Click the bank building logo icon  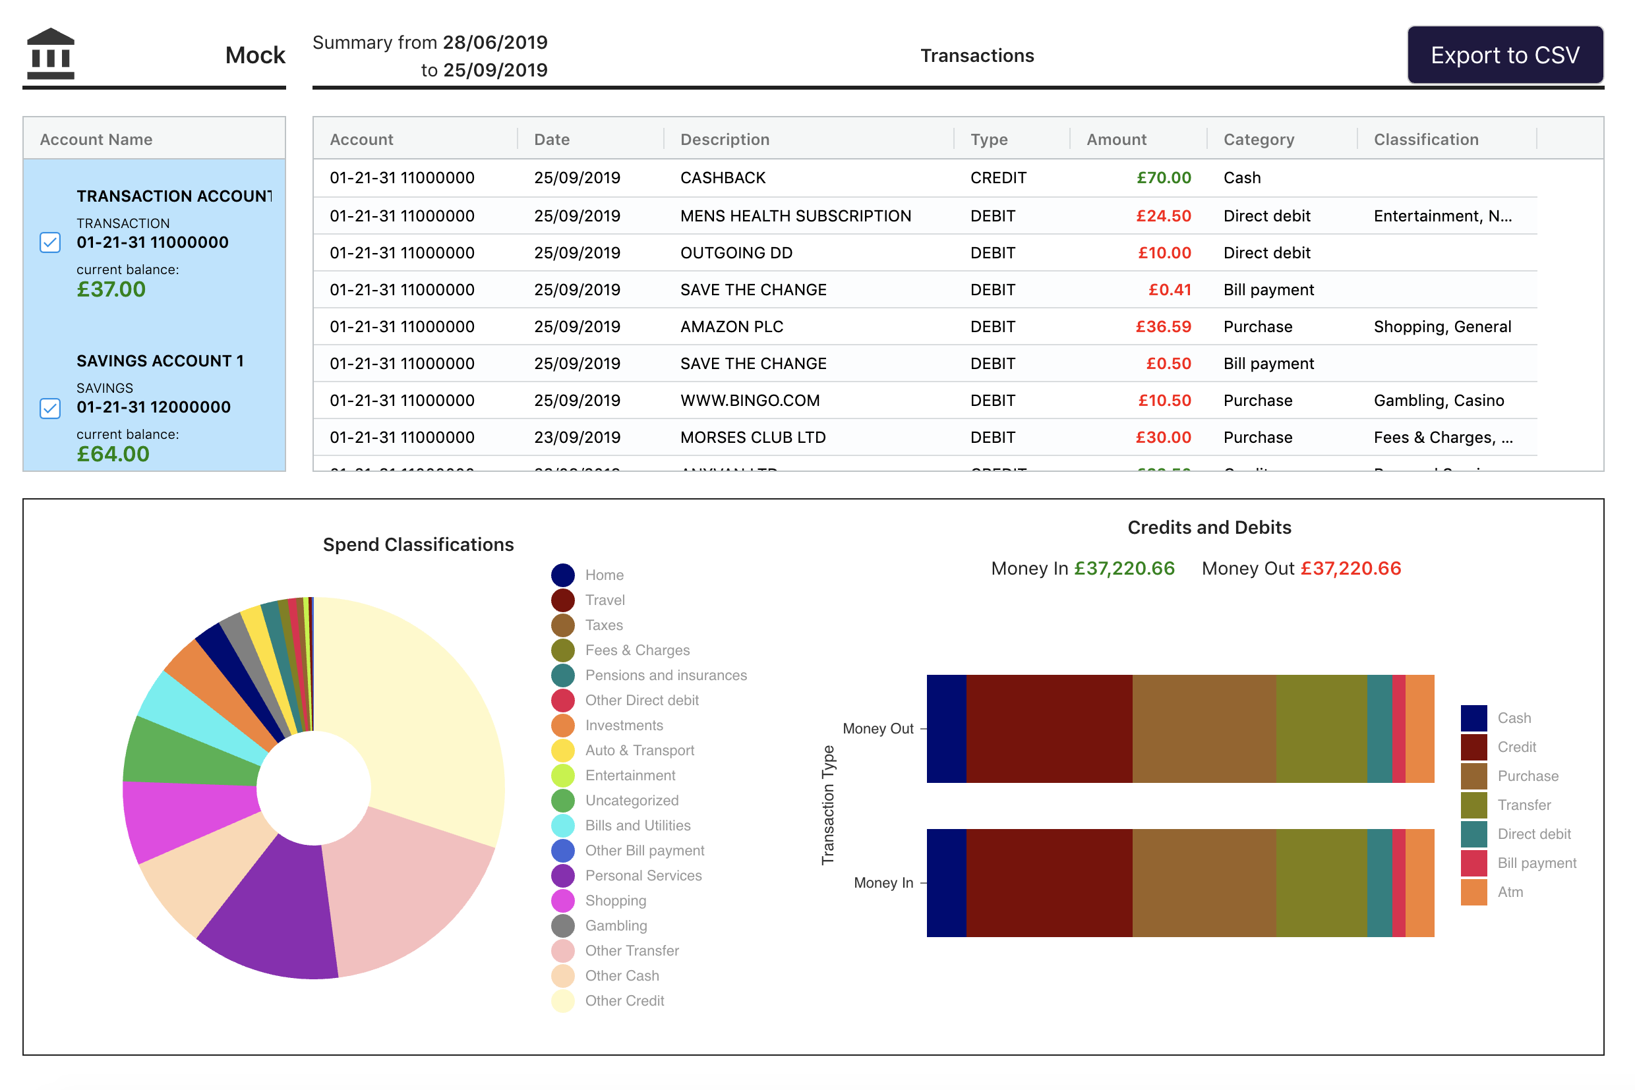[50, 54]
